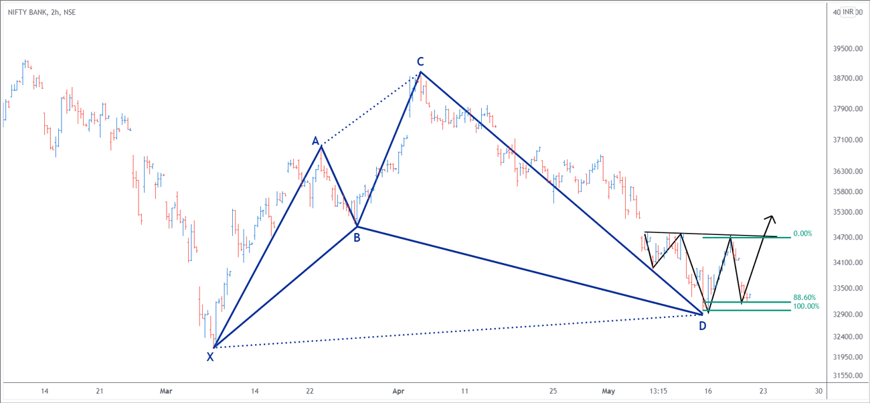Select the B point label of the pattern
This screenshot has width=870, height=403.
(x=357, y=237)
